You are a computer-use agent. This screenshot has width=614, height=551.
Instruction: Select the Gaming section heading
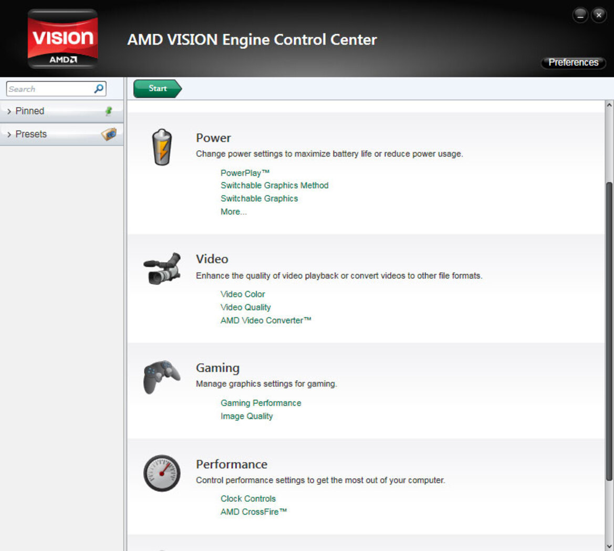pyautogui.click(x=218, y=368)
